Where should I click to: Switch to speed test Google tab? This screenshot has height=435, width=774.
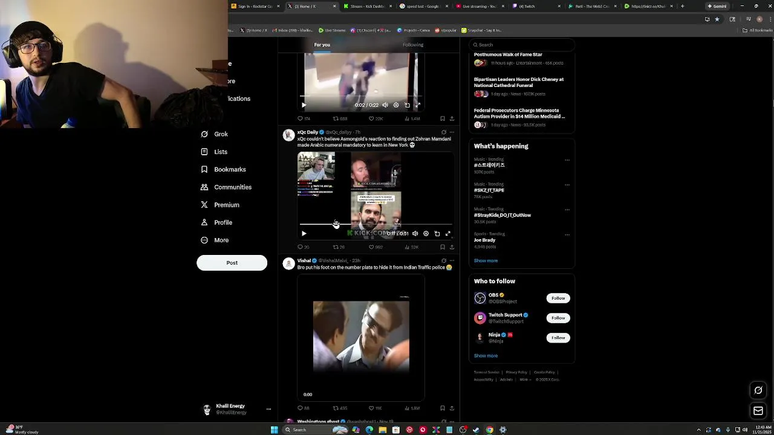[423, 6]
